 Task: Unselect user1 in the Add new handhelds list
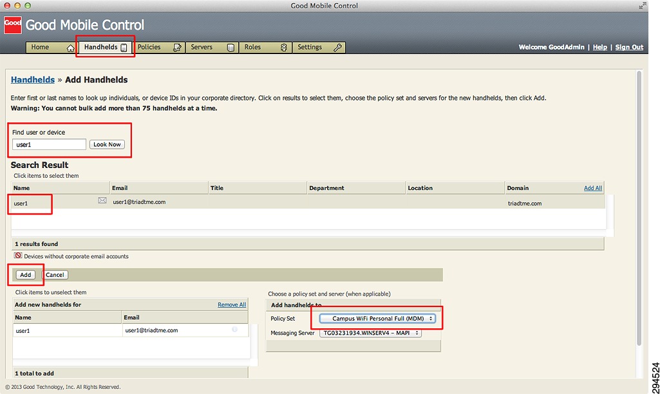pyautogui.click(x=23, y=331)
